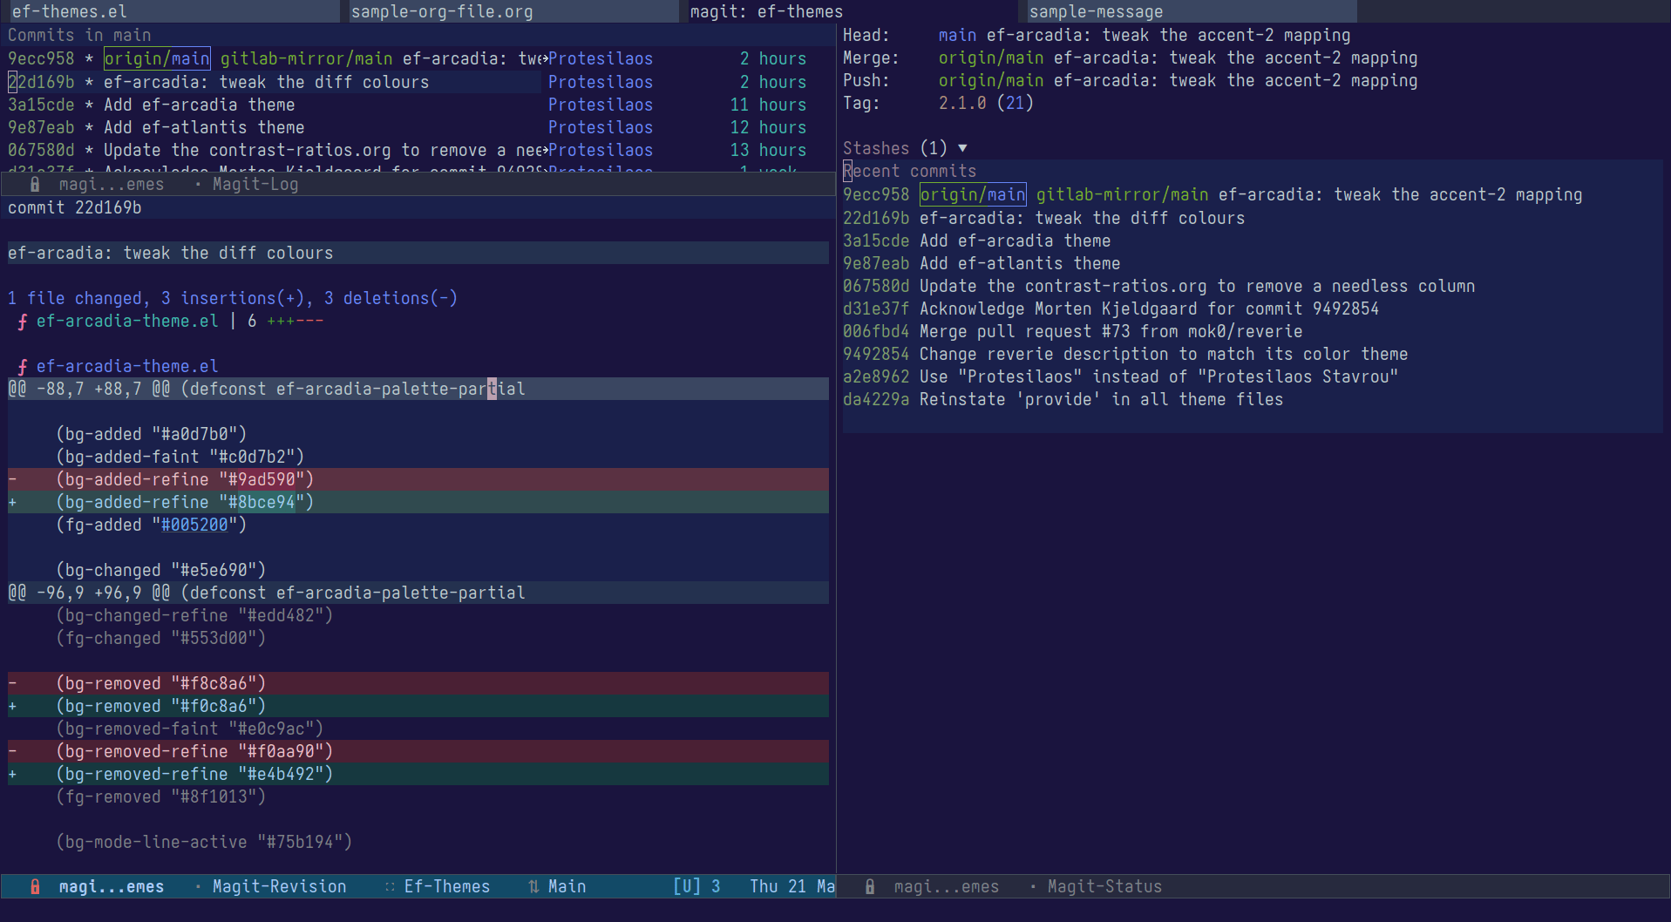Click the diffstat summary 1 file changed line
Image resolution: width=1671 pixels, height=922 pixels.
point(233,298)
